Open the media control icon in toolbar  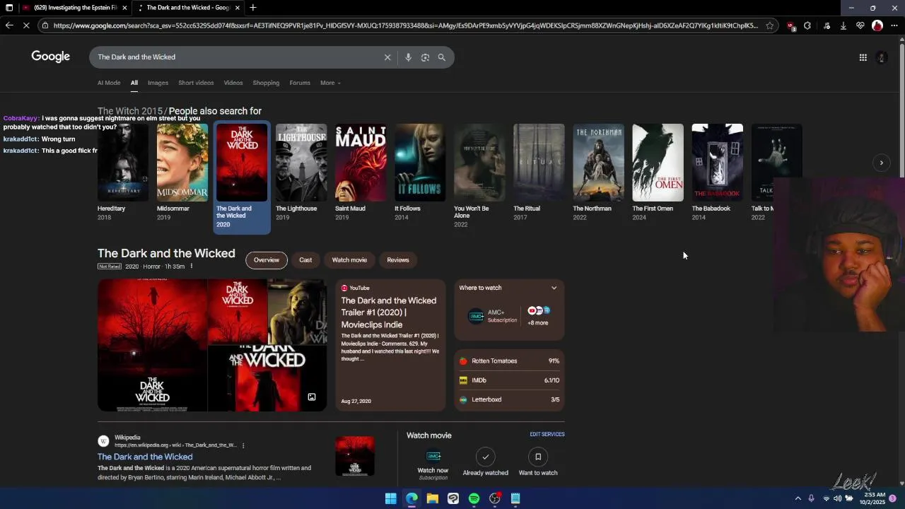(827, 25)
